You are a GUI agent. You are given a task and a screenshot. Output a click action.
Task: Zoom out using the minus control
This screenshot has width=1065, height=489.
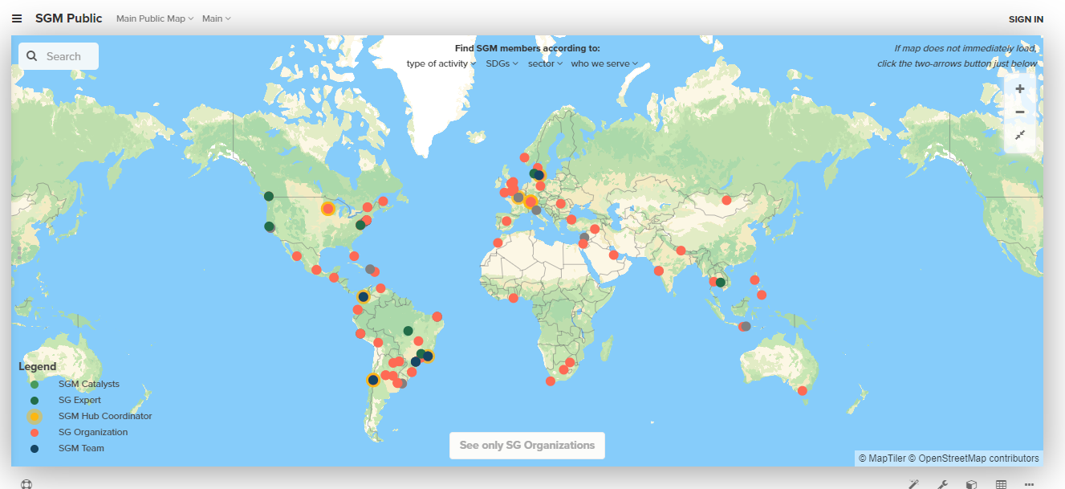pyautogui.click(x=1019, y=112)
